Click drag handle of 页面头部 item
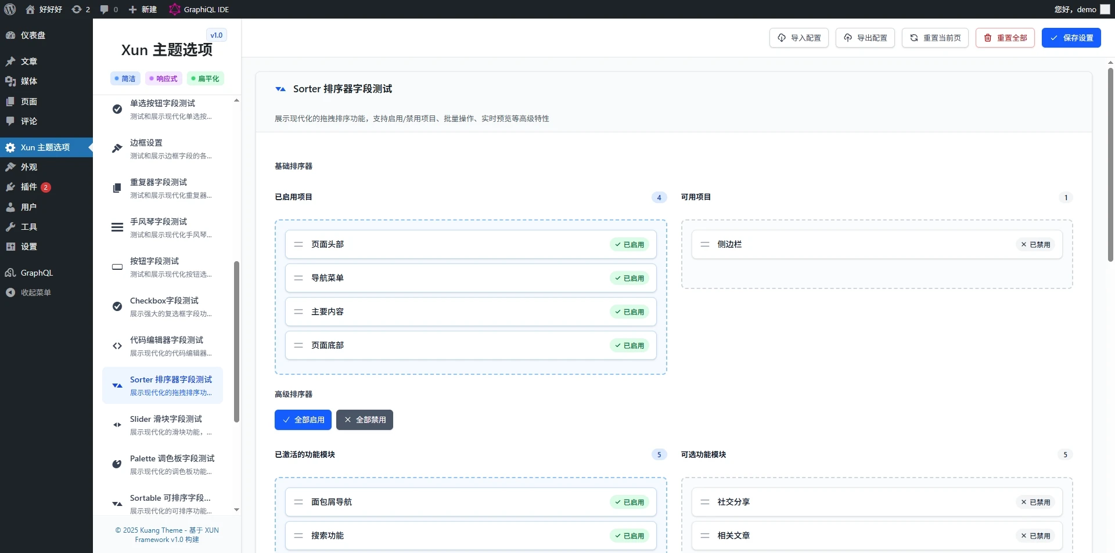 [298, 245]
